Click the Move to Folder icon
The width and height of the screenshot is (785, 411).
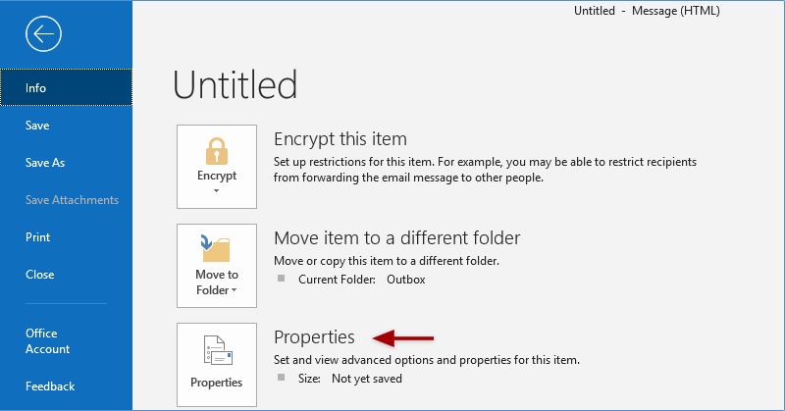click(216, 247)
